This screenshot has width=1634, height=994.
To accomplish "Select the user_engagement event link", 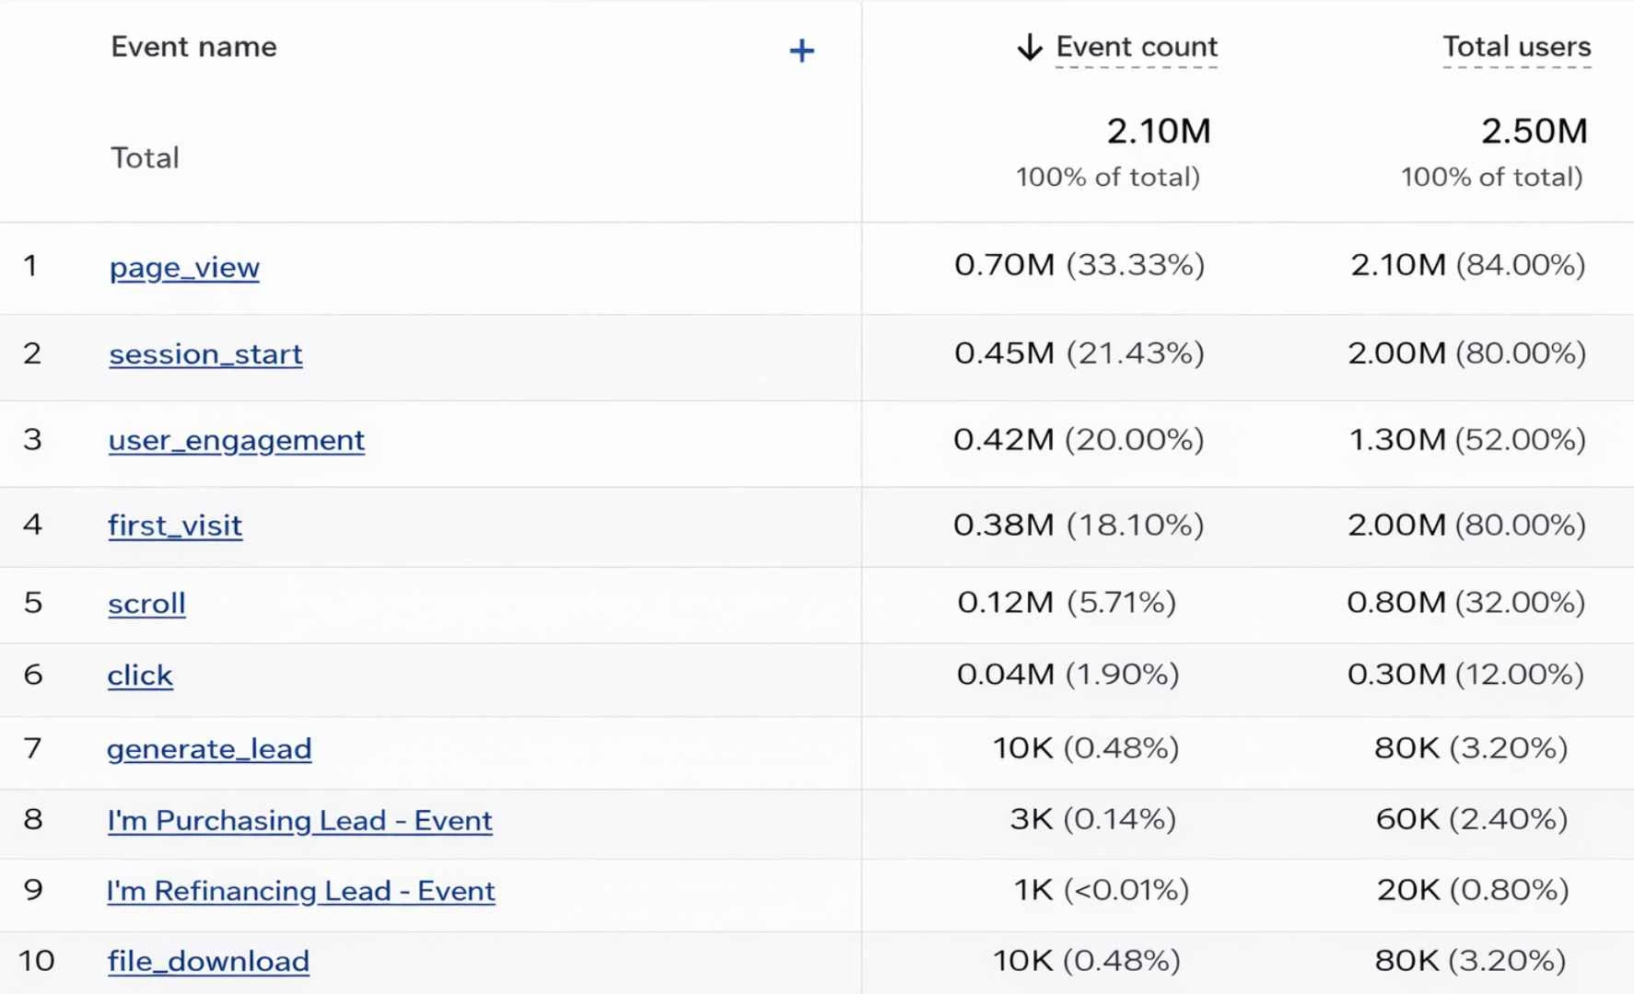I will (236, 441).
